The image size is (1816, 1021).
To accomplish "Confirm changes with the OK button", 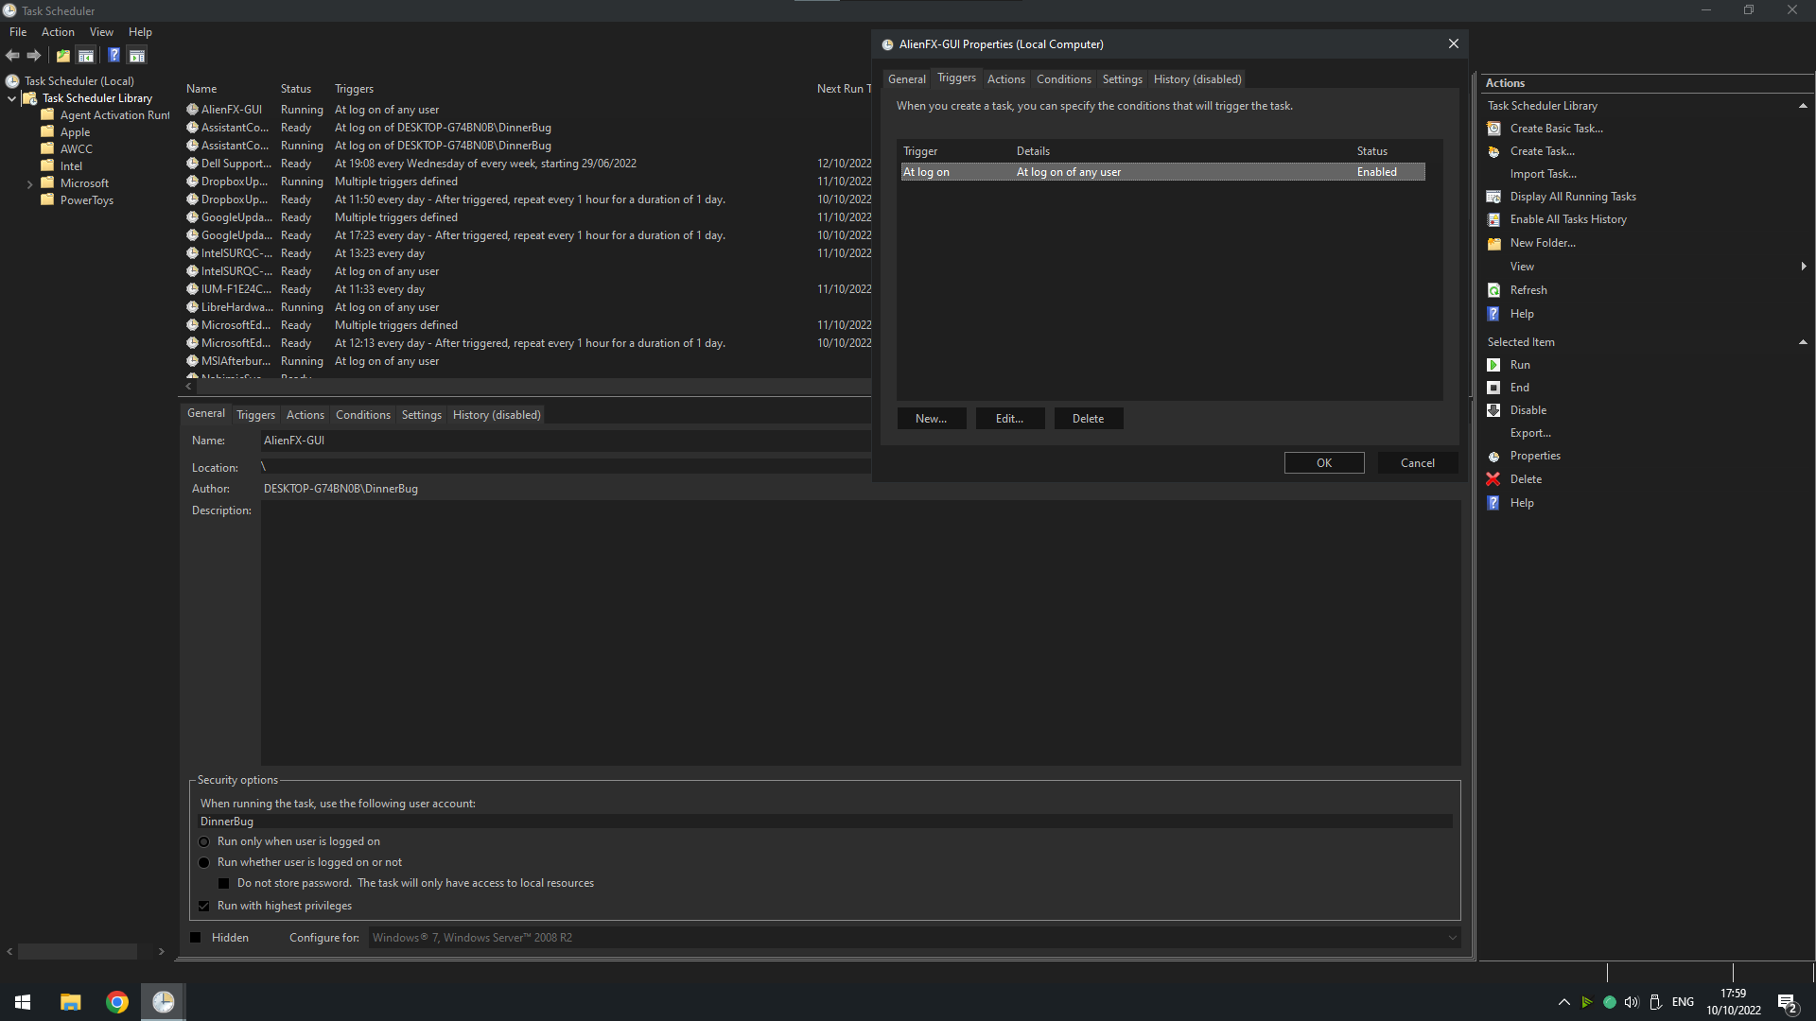I will pos(1323,462).
